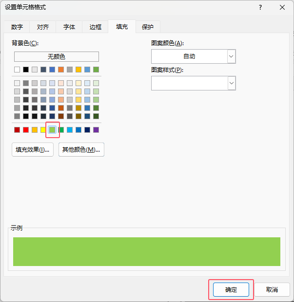Open the 字体 tab
The height and width of the screenshot is (302, 294).
(x=69, y=27)
